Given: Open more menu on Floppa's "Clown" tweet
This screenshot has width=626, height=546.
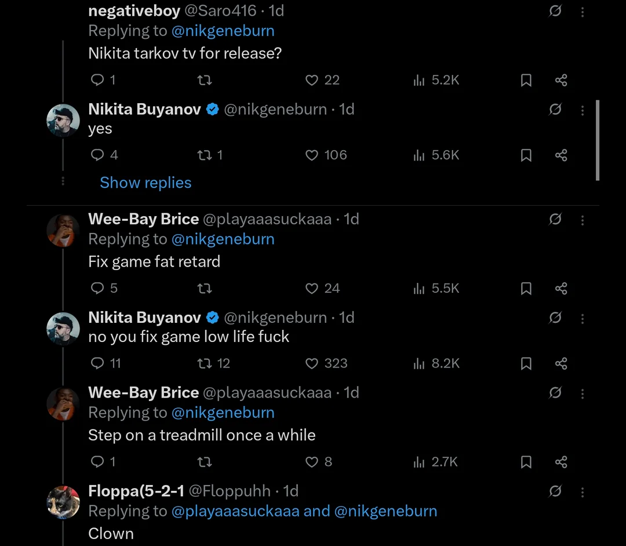Looking at the screenshot, I should [583, 492].
